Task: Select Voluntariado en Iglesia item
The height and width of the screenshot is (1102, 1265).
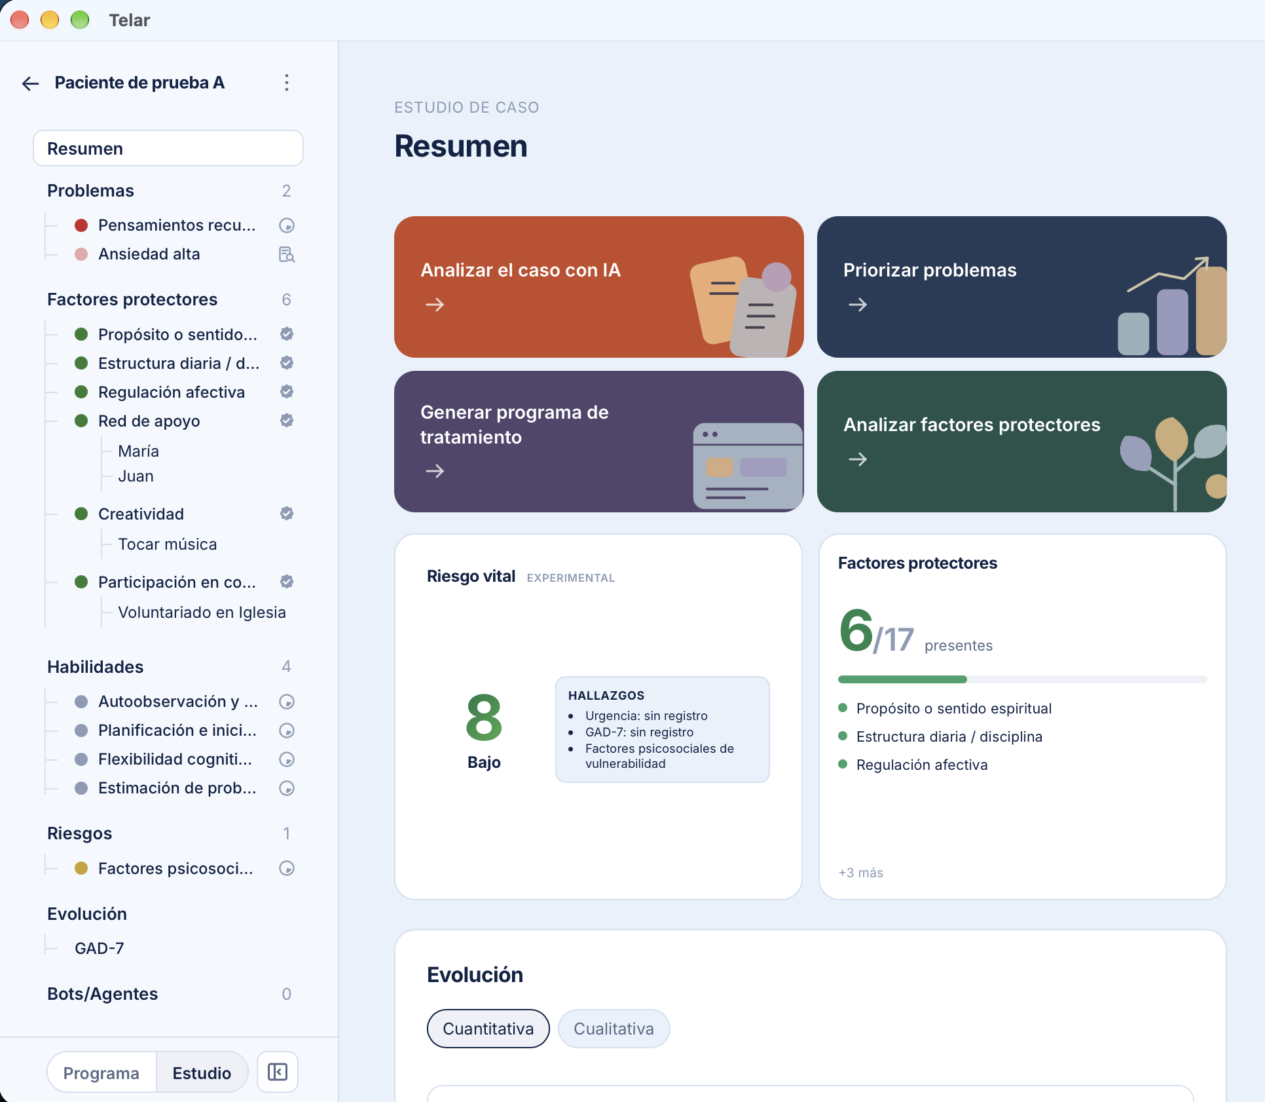Action: click(x=202, y=612)
